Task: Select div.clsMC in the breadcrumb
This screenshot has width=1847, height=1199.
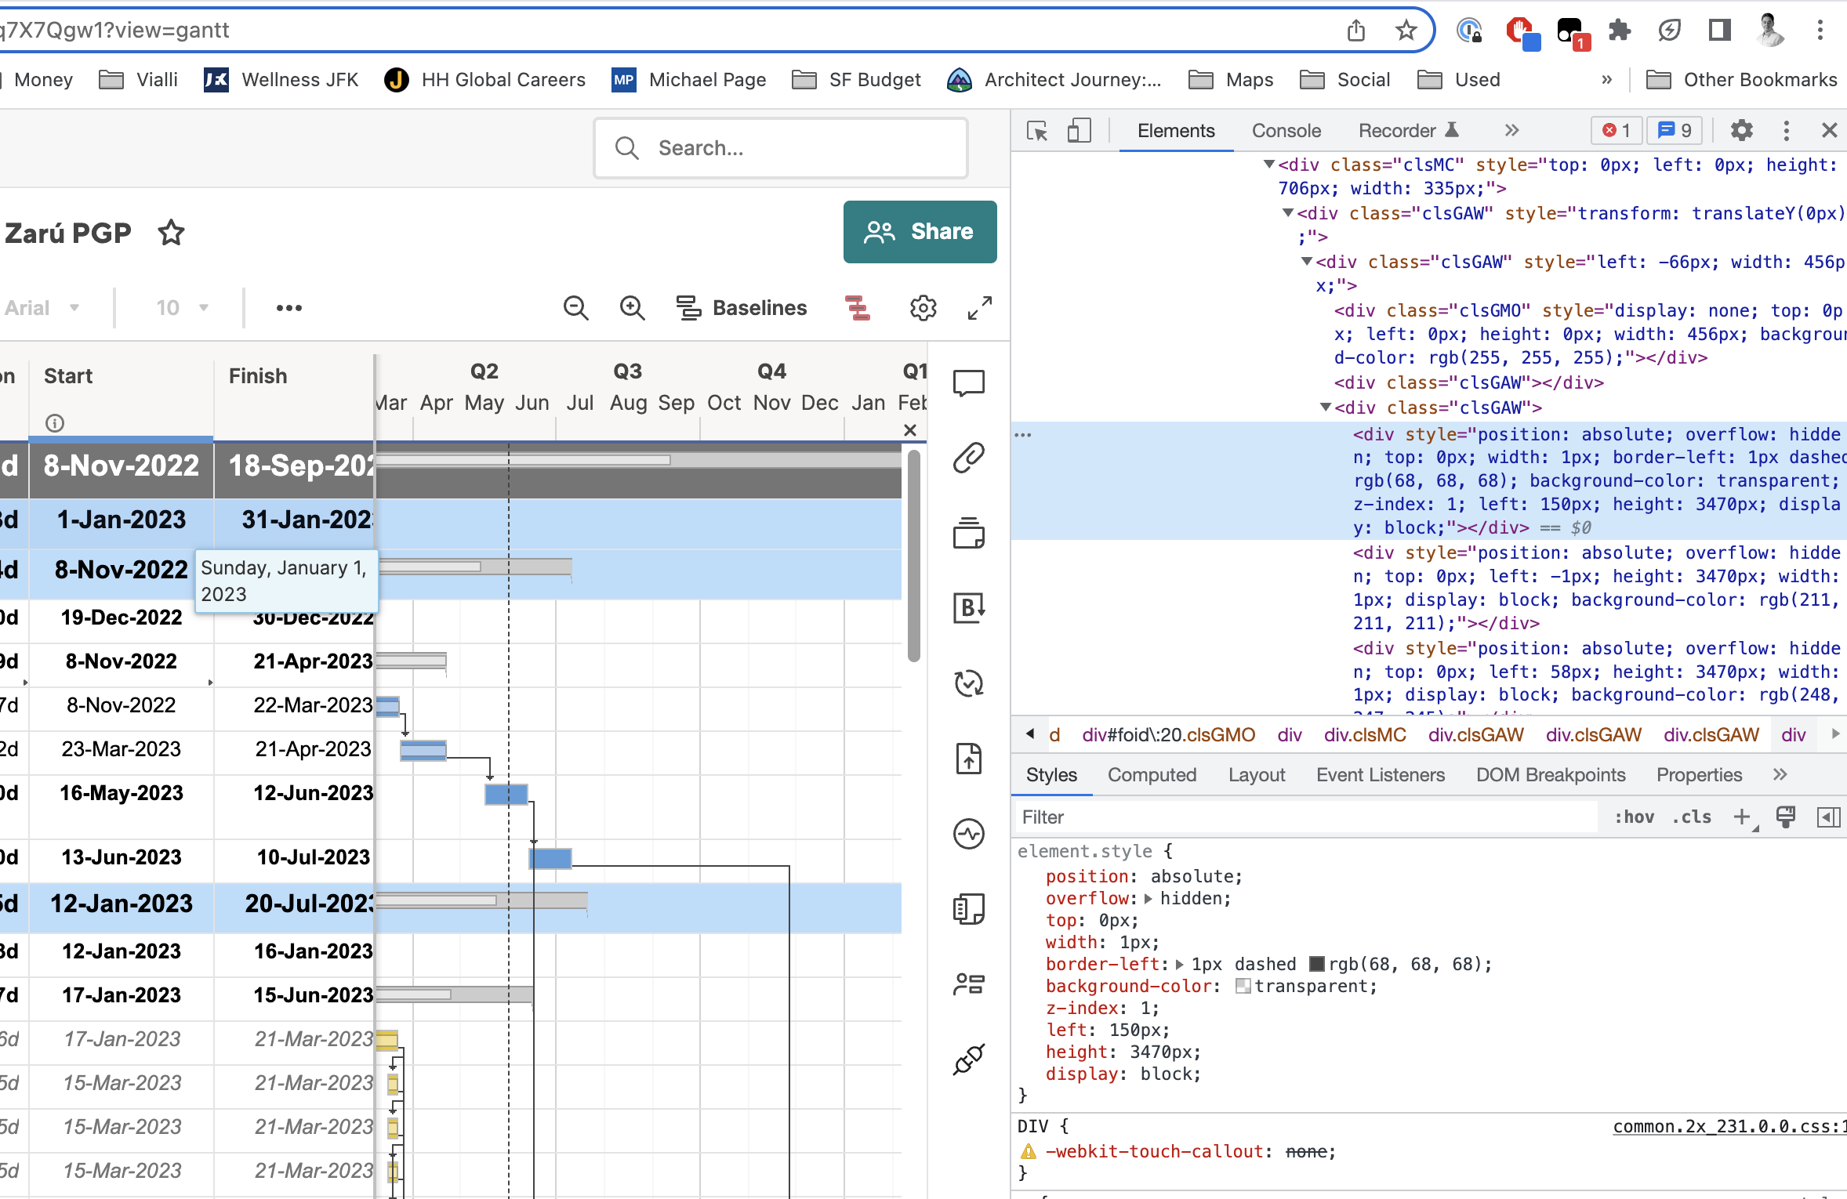Action: [1365, 735]
